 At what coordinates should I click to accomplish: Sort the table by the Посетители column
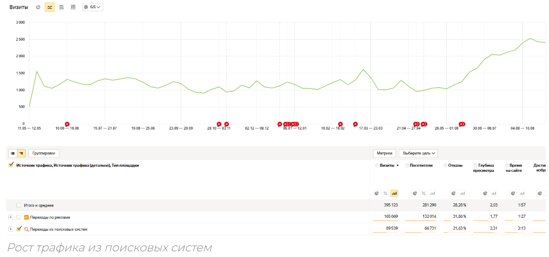point(421,165)
